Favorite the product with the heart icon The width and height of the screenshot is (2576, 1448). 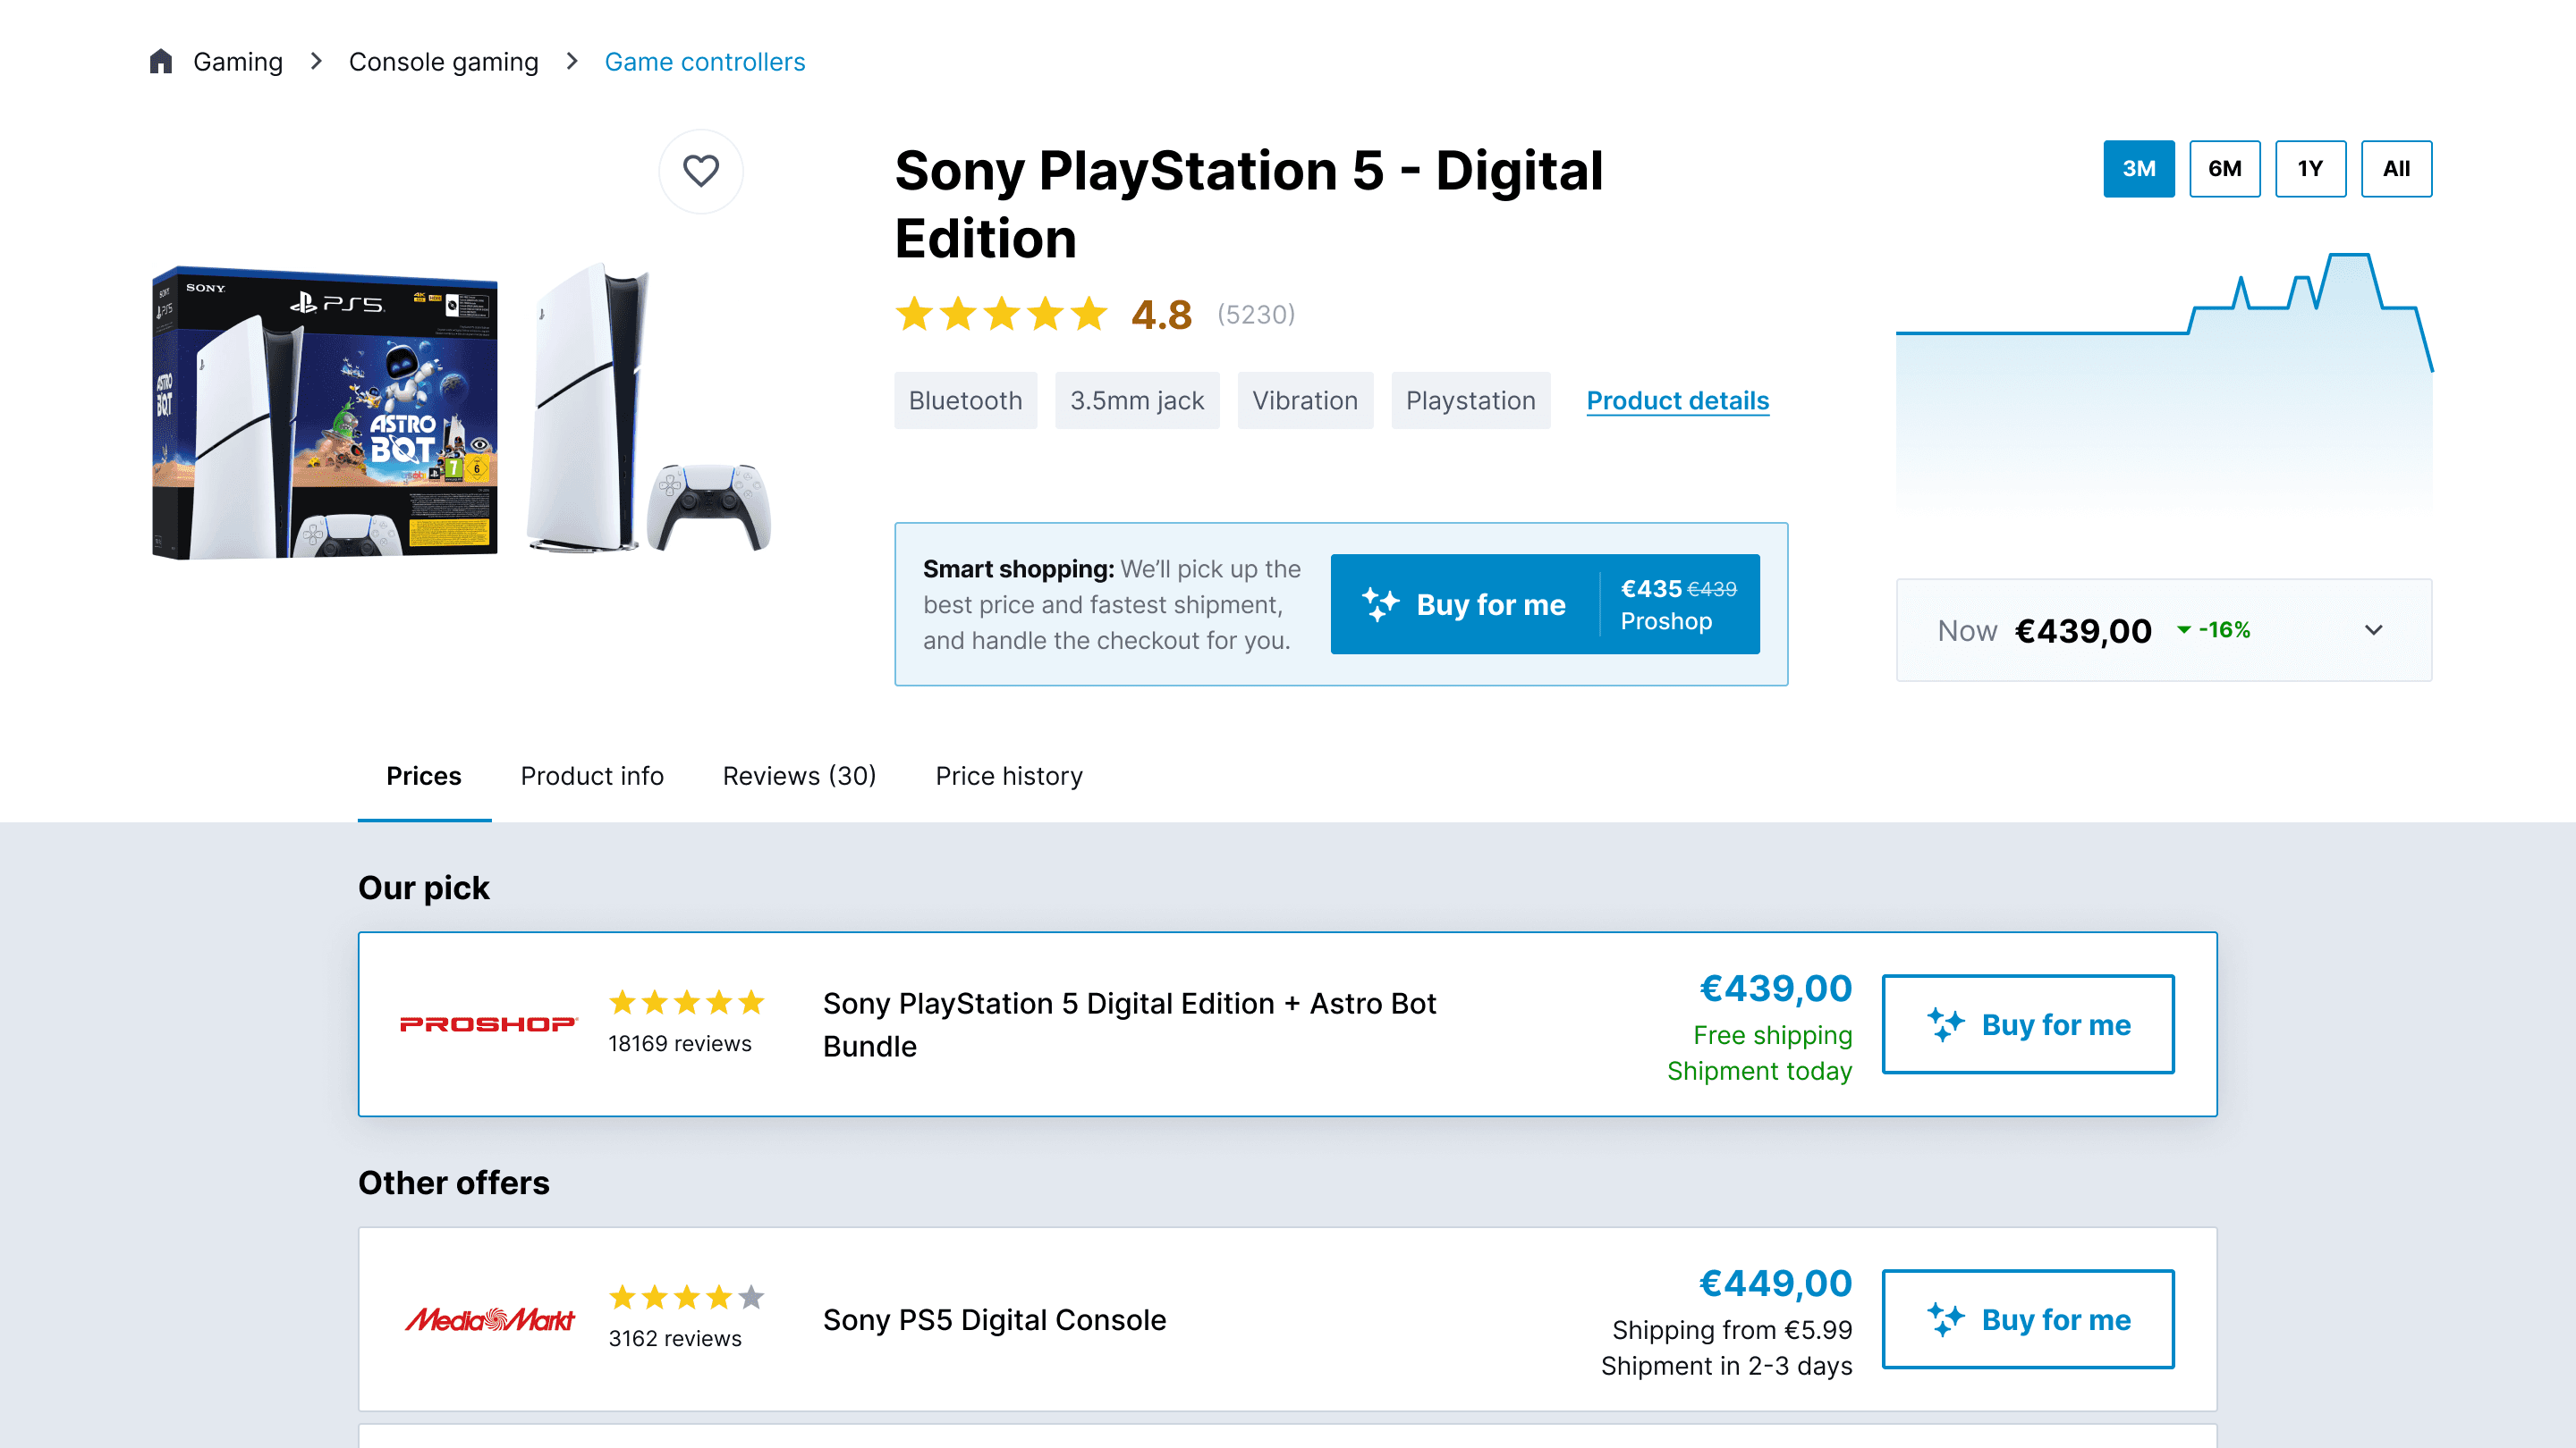pyautogui.click(x=701, y=172)
